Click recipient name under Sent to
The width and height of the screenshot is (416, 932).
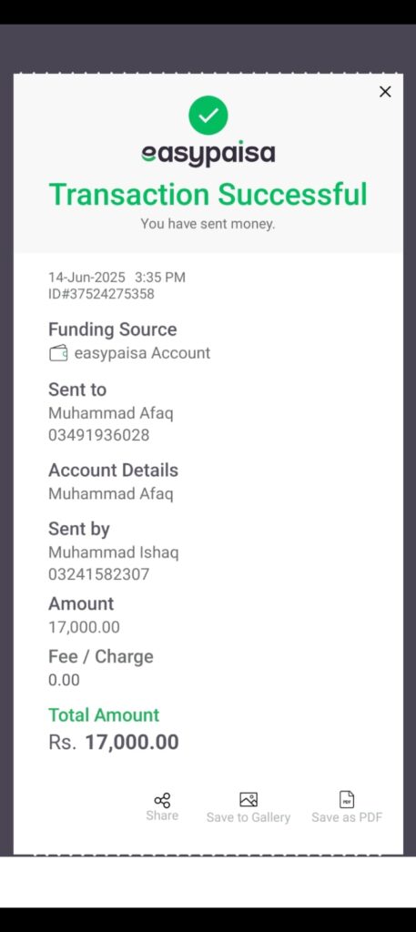point(110,413)
